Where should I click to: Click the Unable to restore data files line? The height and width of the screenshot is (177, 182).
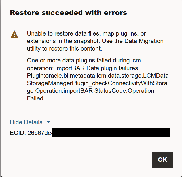click(x=86, y=33)
